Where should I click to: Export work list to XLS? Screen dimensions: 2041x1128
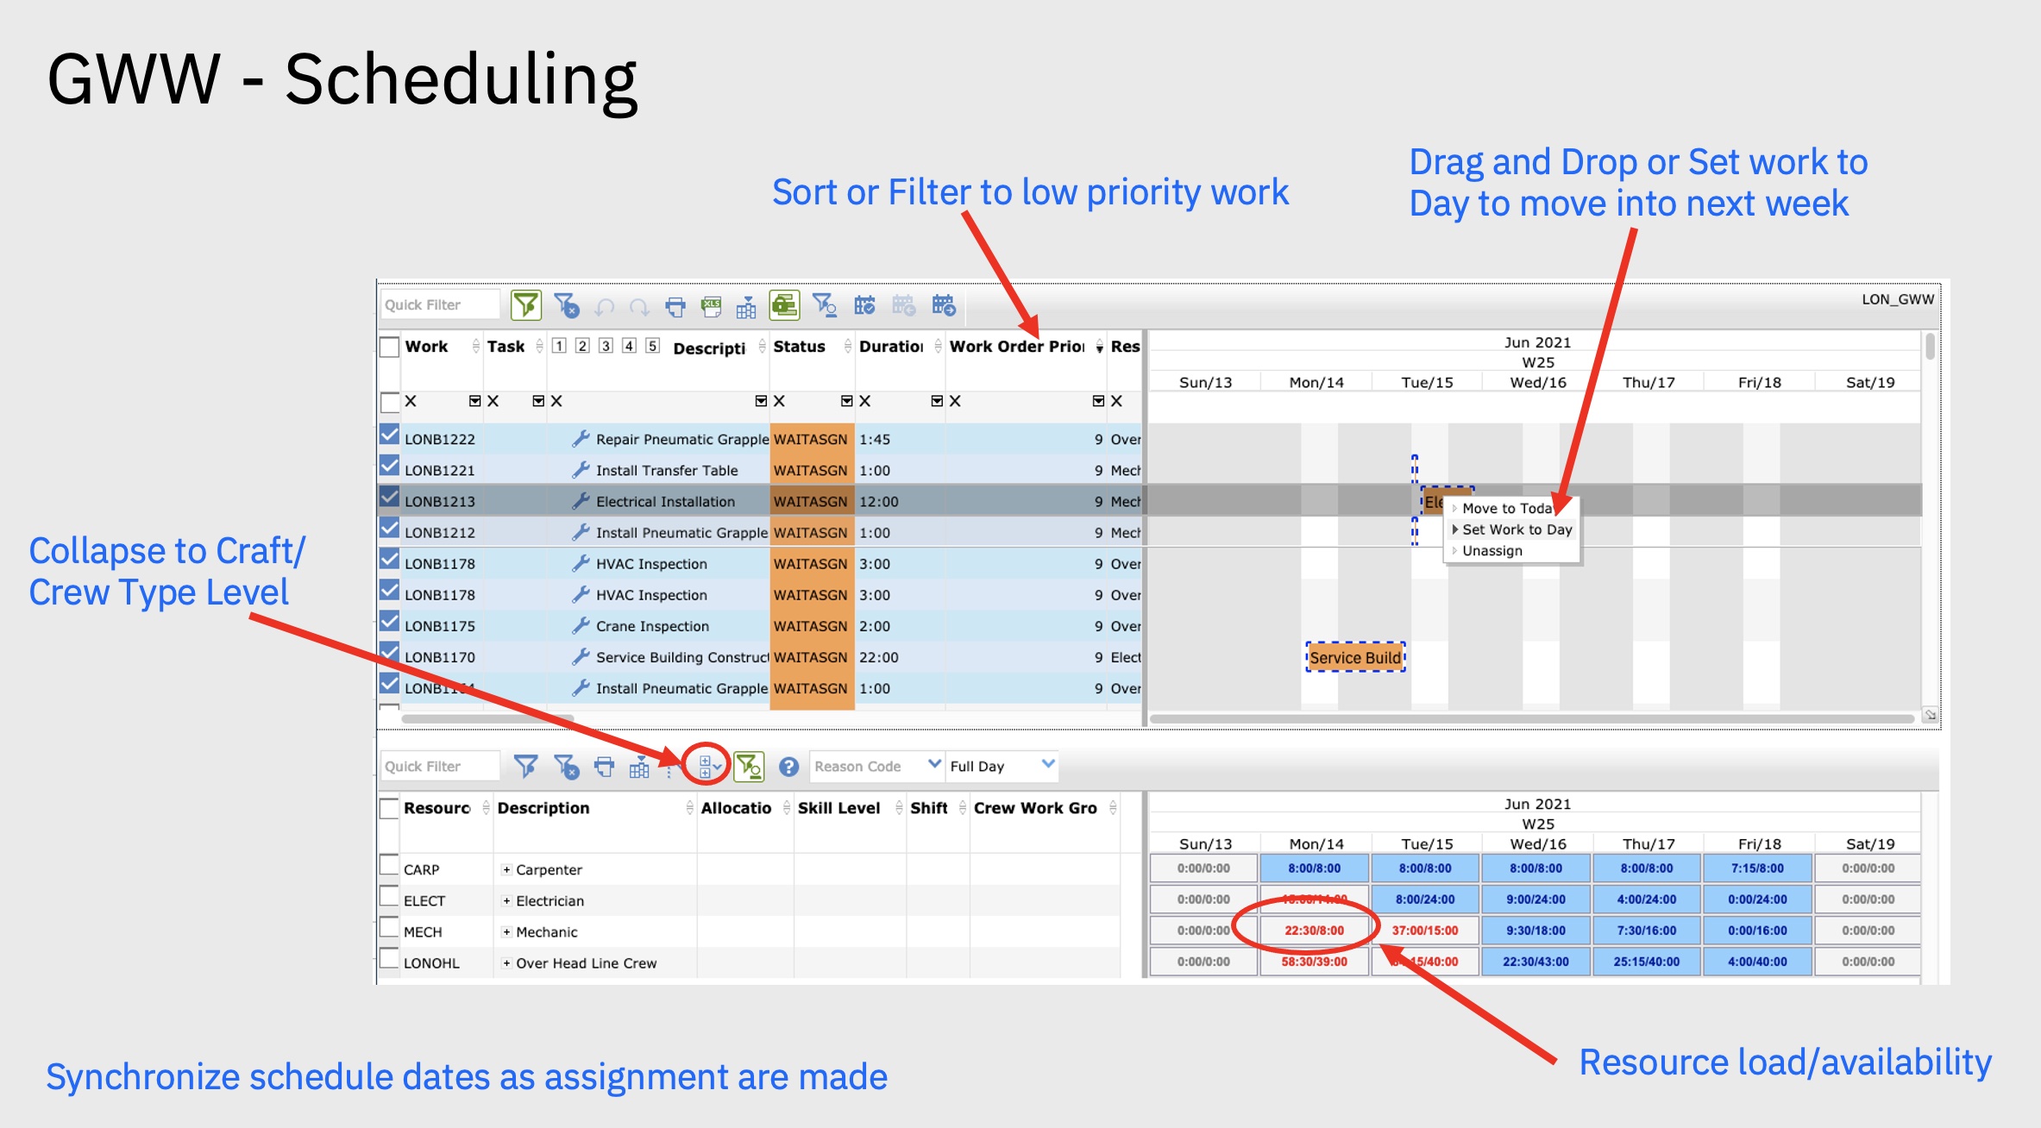(x=711, y=306)
